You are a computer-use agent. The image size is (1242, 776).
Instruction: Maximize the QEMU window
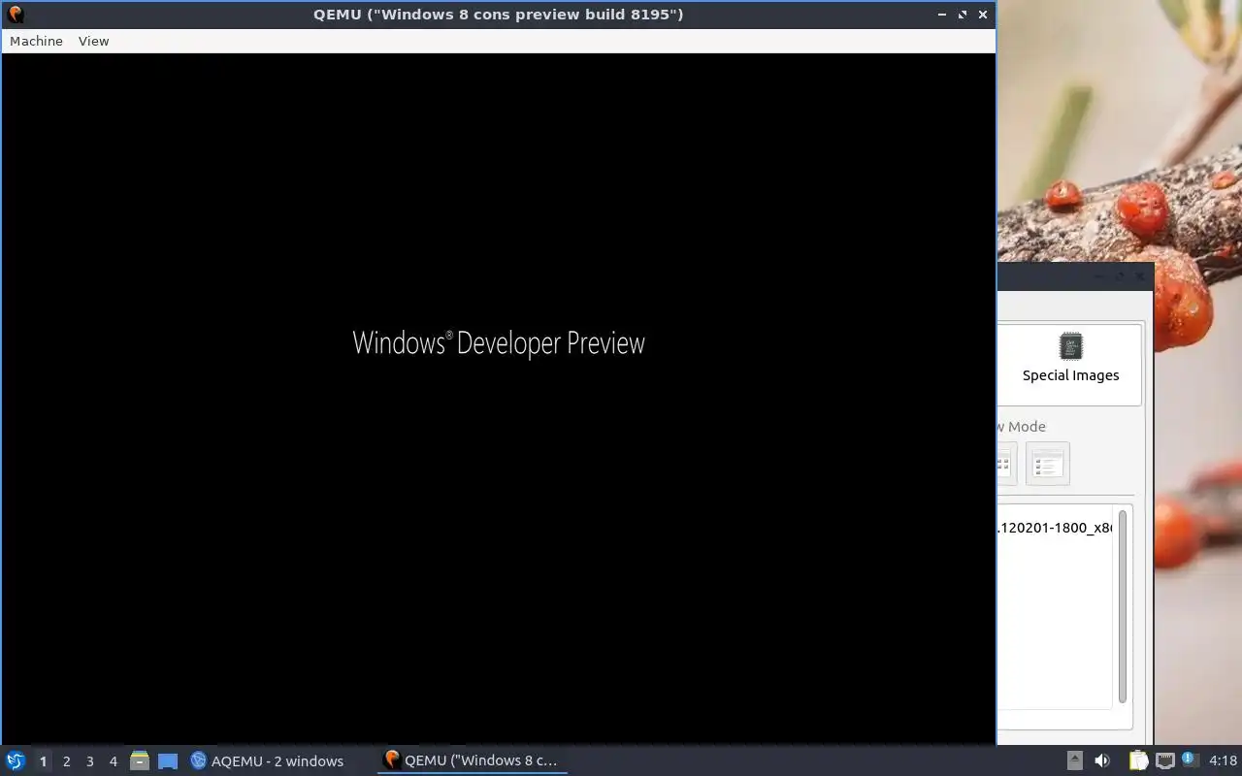[963, 15]
